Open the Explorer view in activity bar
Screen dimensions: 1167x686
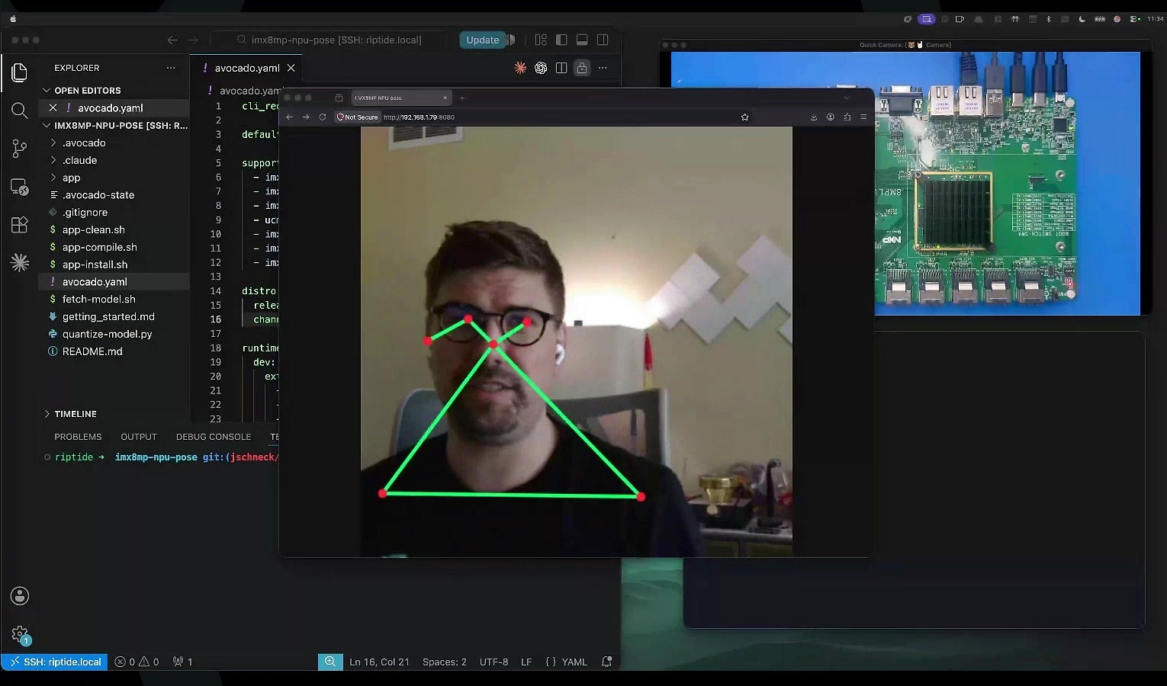20,72
